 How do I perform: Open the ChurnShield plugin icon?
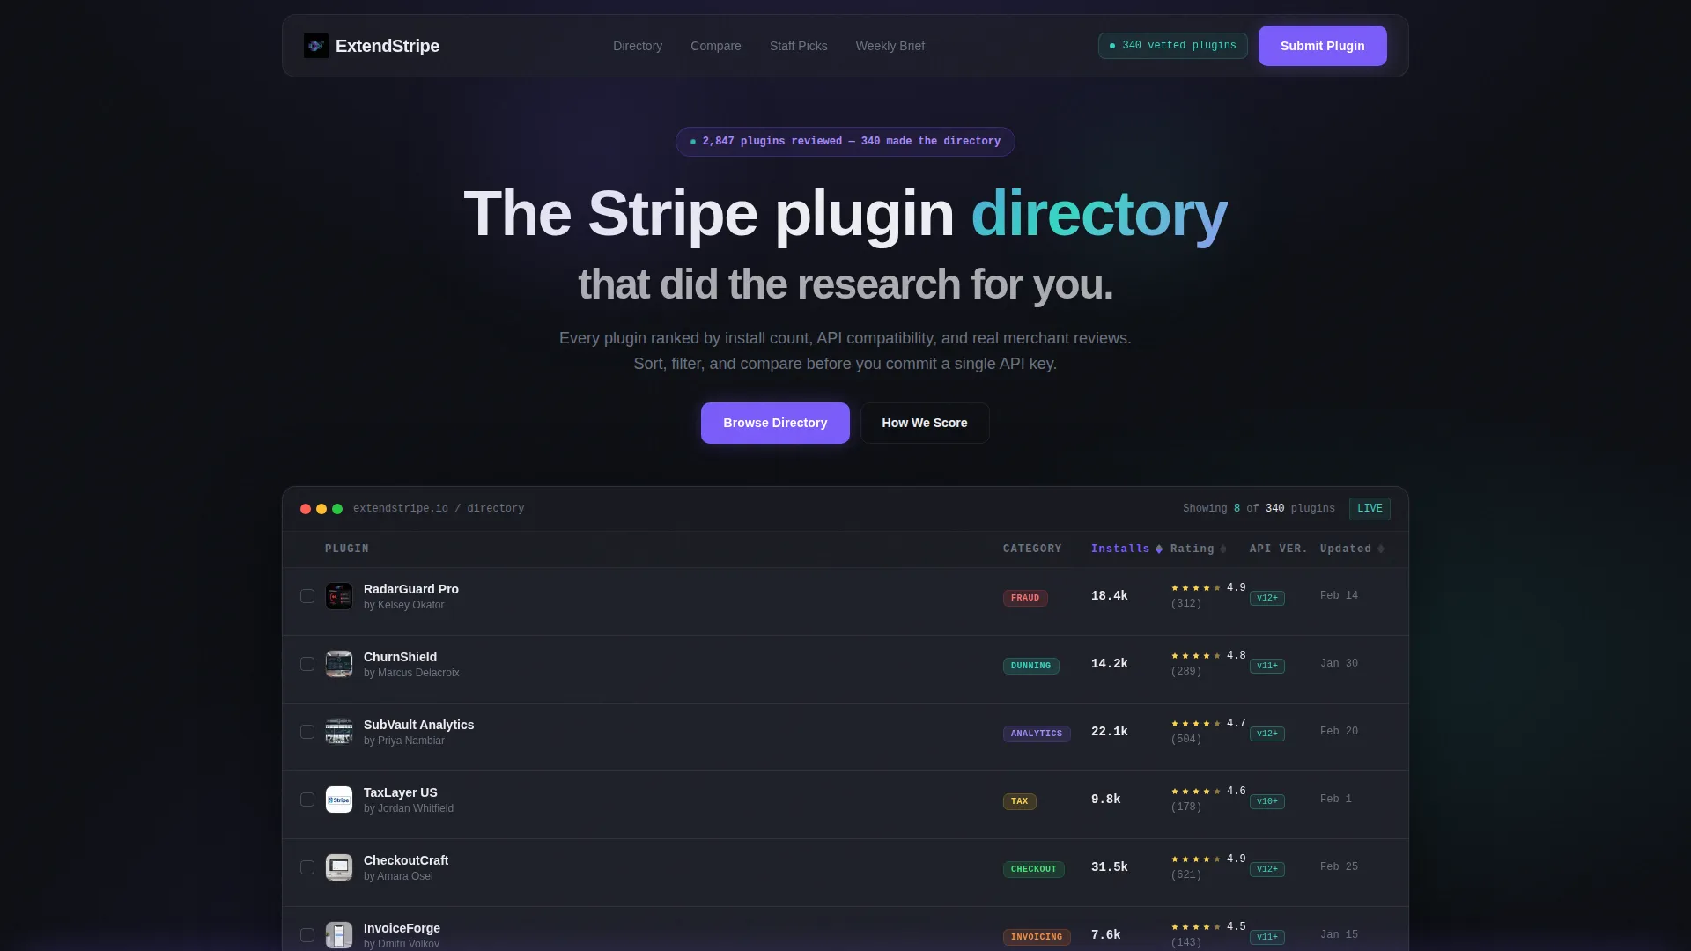pos(339,664)
